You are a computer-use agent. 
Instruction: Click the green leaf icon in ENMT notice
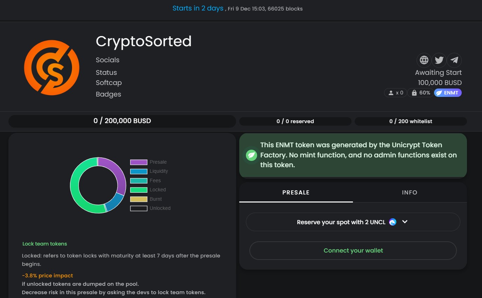[x=251, y=155]
